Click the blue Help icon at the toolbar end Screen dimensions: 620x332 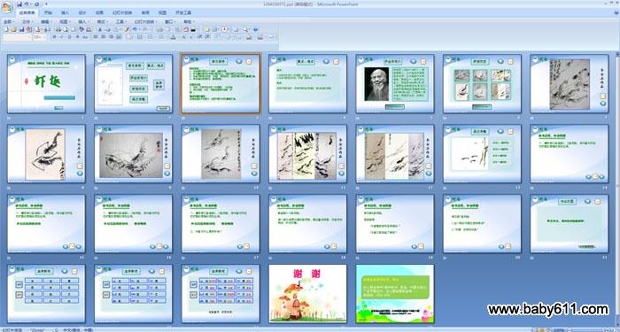(255, 29)
